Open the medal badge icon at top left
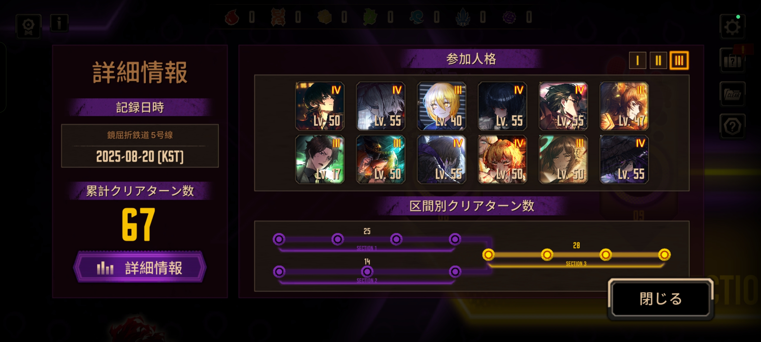The height and width of the screenshot is (342, 761). (x=29, y=27)
